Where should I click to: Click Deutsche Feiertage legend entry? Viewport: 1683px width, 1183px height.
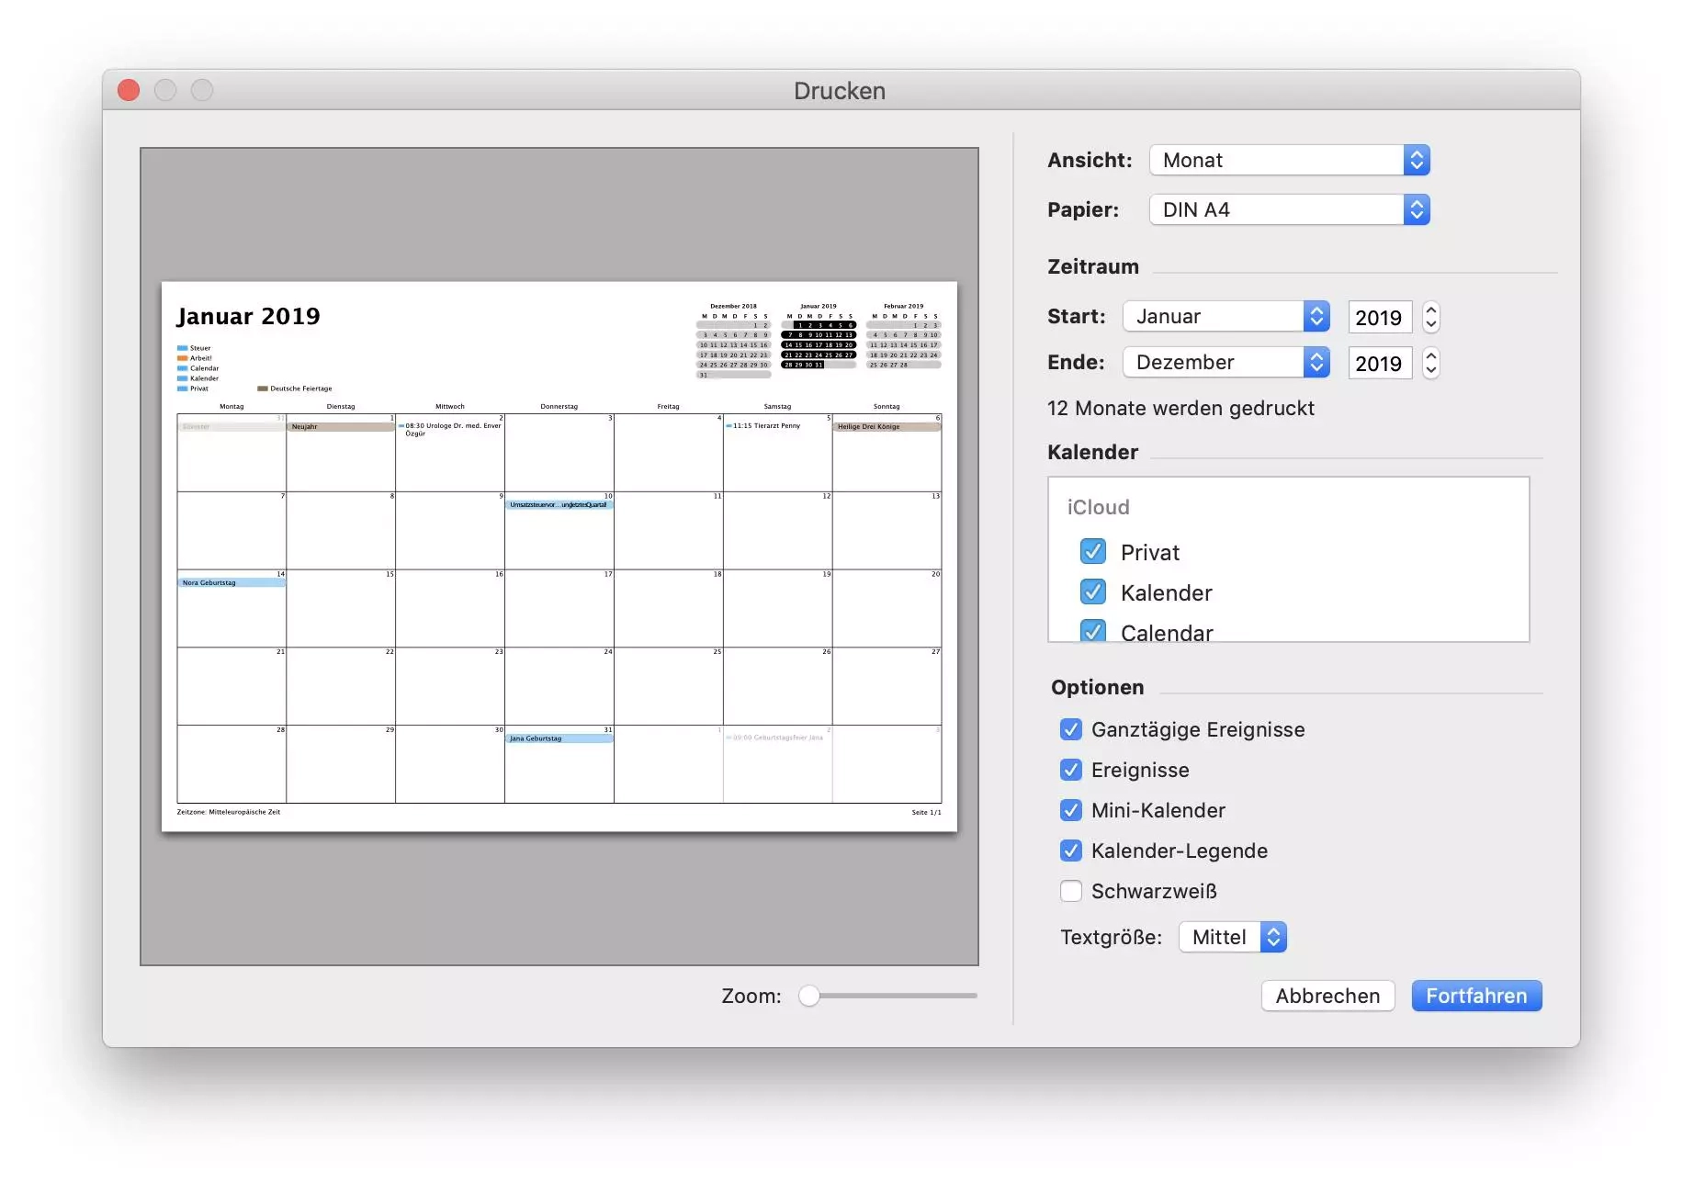[295, 389]
